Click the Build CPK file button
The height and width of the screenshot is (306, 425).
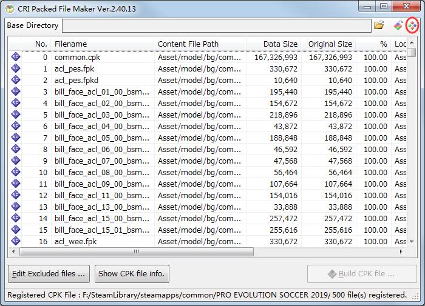362,274
